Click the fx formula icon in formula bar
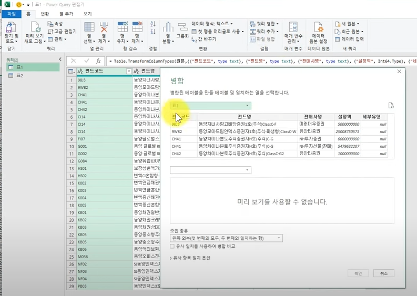The height and width of the screenshot is (296, 417). coord(98,61)
